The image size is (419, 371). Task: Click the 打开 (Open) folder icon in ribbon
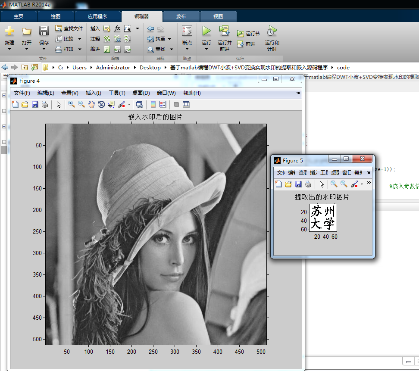pos(26,31)
